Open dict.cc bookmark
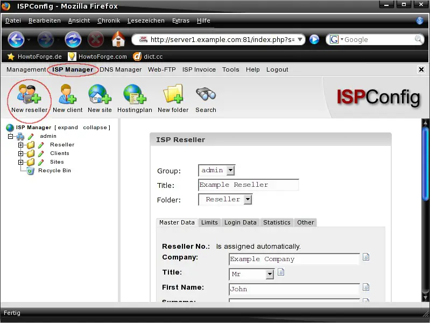Image resolution: width=430 pixels, height=323 pixels. pyautogui.click(x=148, y=57)
